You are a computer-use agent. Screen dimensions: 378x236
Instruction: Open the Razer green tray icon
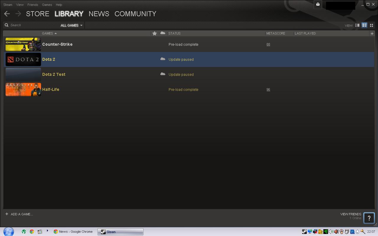pyautogui.click(x=326, y=232)
